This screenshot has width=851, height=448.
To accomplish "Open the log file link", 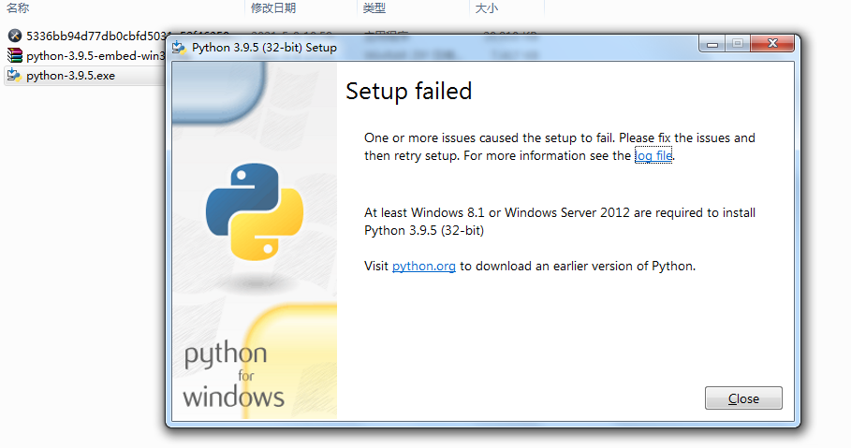I will pyautogui.click(x=653, y=155).
